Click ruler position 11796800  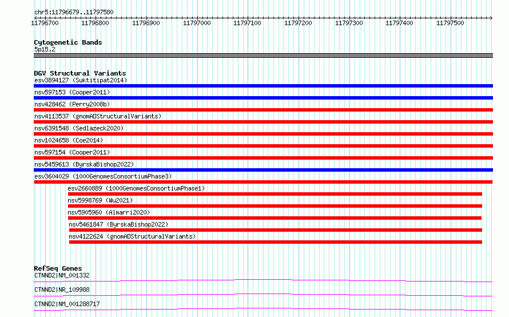point(95,23)
